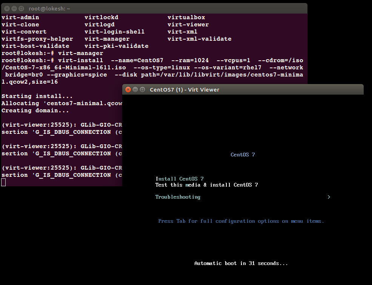
Task: Click virt-viewer in terminal listing
Action: [x=188, y=25]
